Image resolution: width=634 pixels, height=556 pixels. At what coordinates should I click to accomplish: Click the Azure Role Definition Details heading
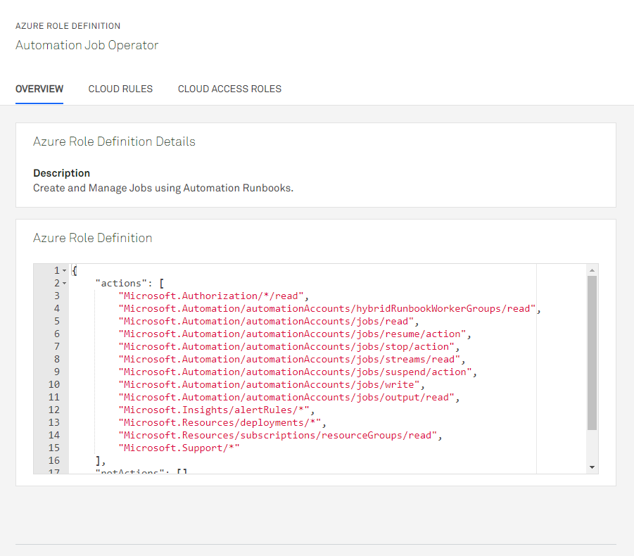114,141
